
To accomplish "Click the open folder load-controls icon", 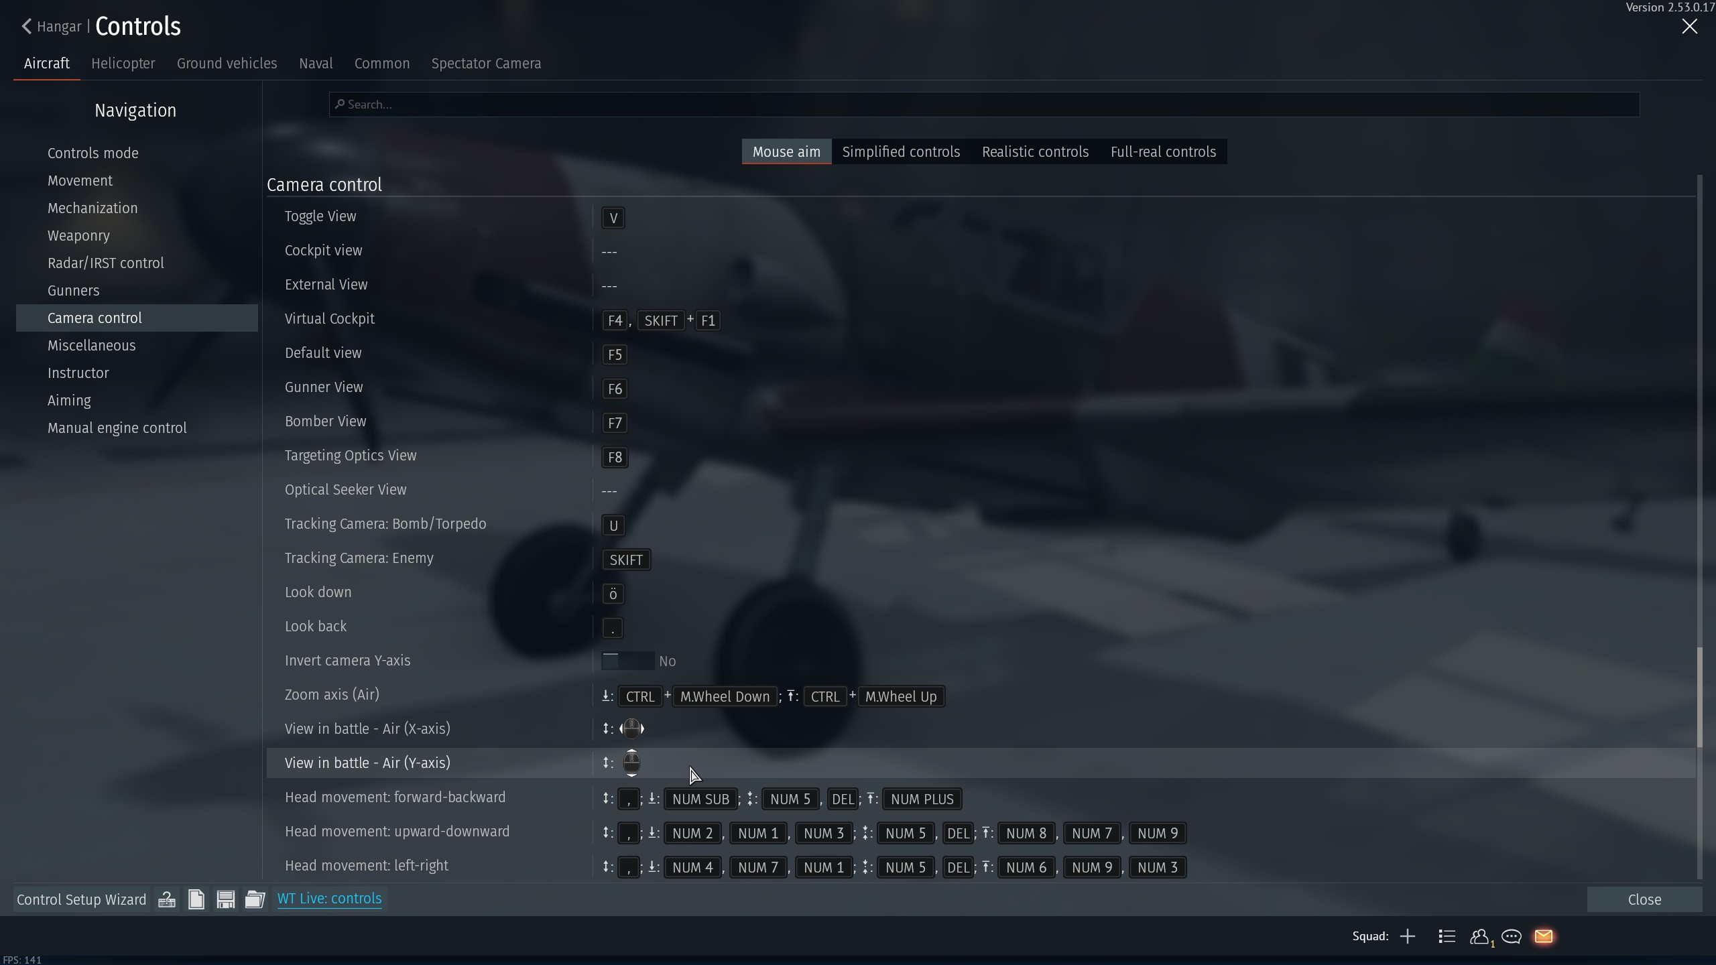I will [255, 899].
